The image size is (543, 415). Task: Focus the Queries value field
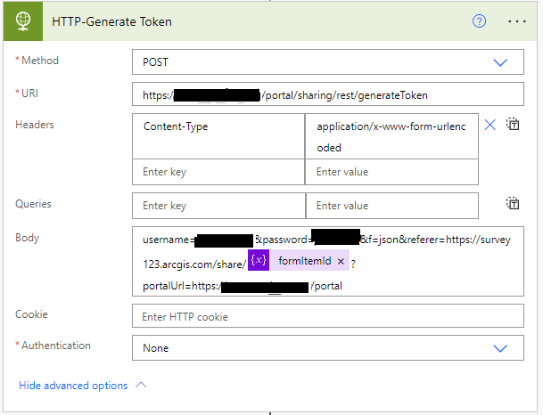(x=391, y=206)
